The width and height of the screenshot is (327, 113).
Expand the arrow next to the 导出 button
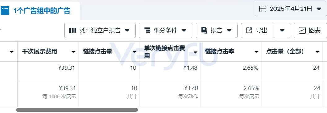[282, 30]
